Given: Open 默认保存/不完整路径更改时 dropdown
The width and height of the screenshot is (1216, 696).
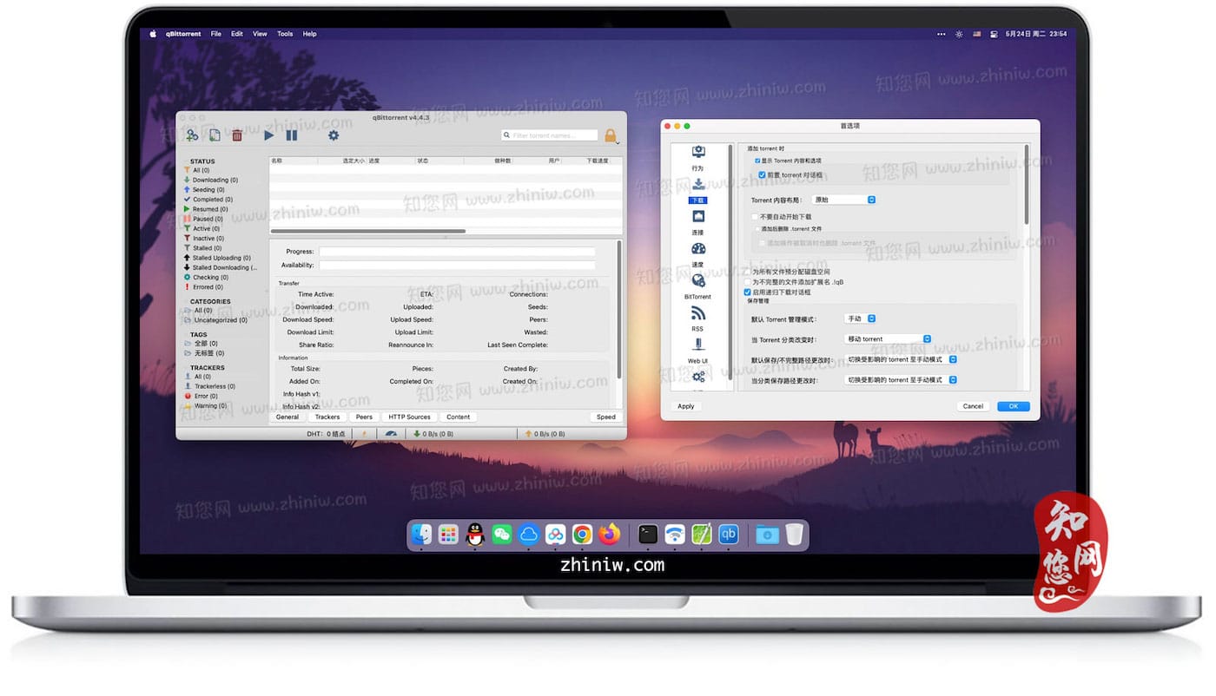Looking at the screenshot, I should 901,359.
